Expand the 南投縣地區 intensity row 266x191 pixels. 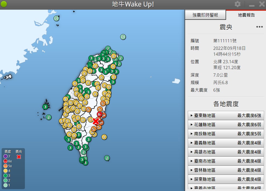coord(226,134)
